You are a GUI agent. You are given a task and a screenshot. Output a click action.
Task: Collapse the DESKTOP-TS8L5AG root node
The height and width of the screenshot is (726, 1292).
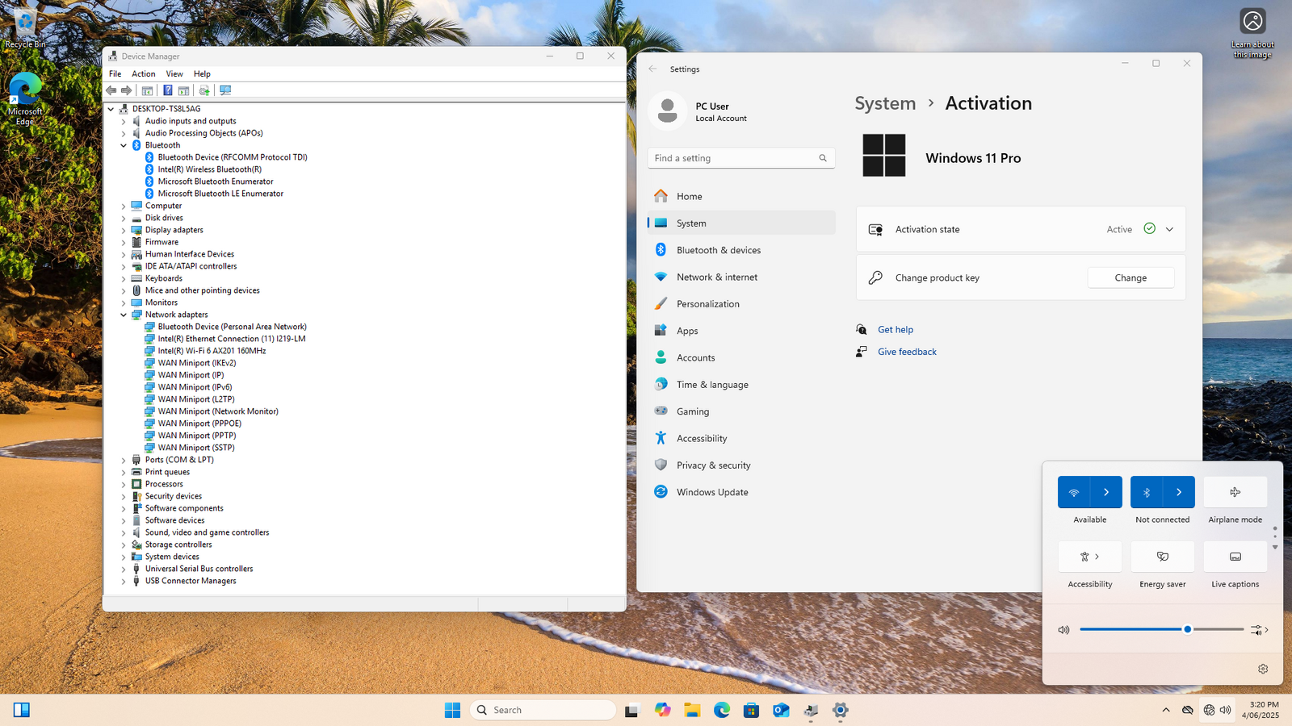tap(111, 109)
